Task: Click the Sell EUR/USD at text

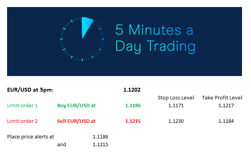Action: click(76, 121)
